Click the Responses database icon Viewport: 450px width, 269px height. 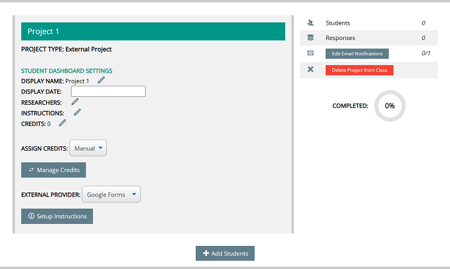[310, 38]
